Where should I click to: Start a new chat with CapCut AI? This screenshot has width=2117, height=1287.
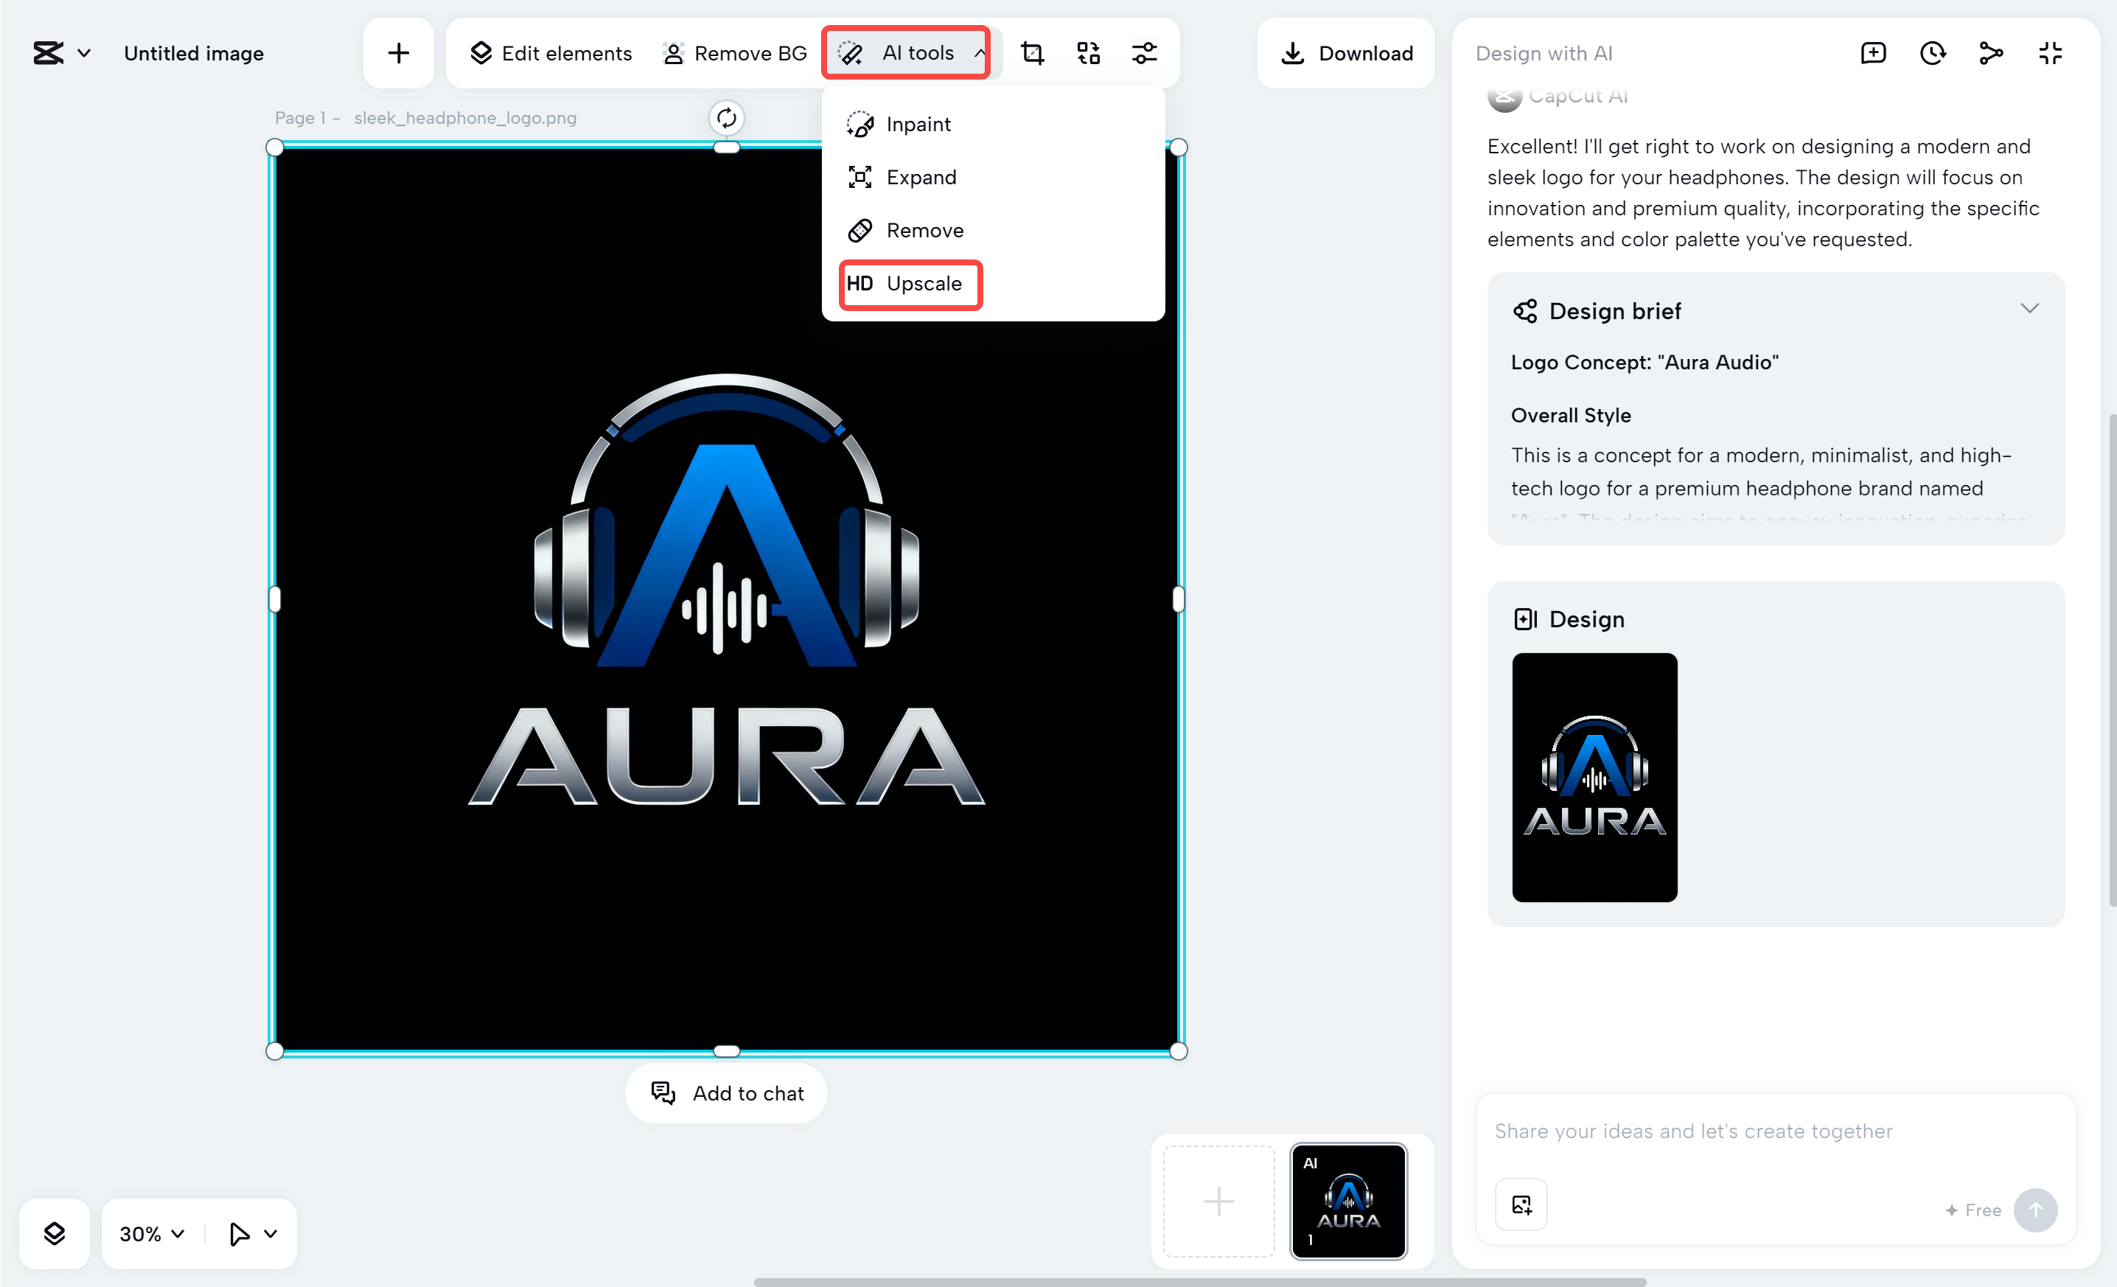pos(1873,52)
